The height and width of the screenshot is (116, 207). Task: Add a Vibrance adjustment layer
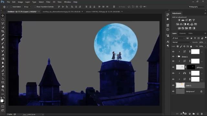(x=194, y=20)
